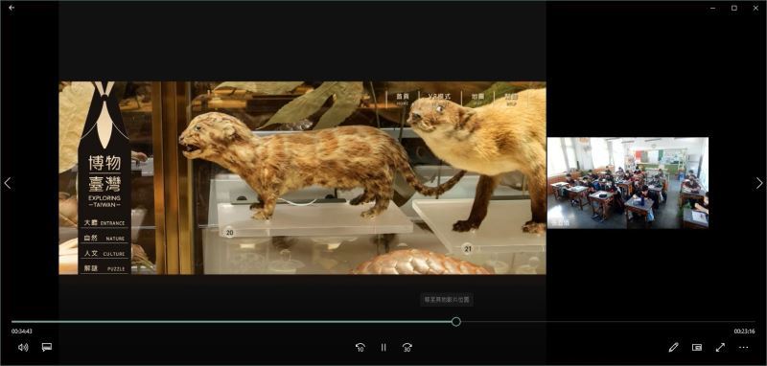767x366 pixels.
Task: Switch to mini view mode
Action: pos(697,348)
